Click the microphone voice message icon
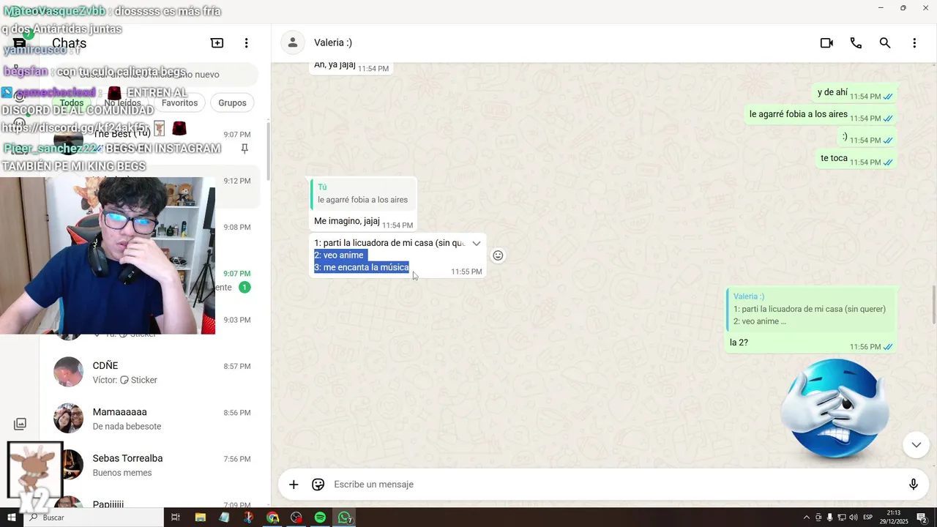Image resolution: width=937 pixels, height=527 pixels. [x=914, y=485]
